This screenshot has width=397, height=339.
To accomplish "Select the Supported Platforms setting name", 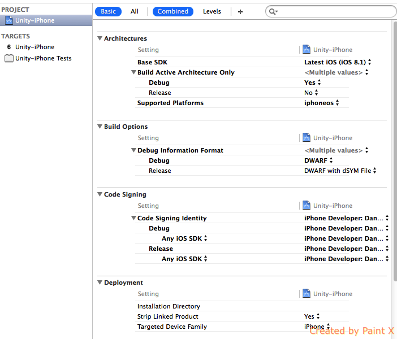I will 170,103.
